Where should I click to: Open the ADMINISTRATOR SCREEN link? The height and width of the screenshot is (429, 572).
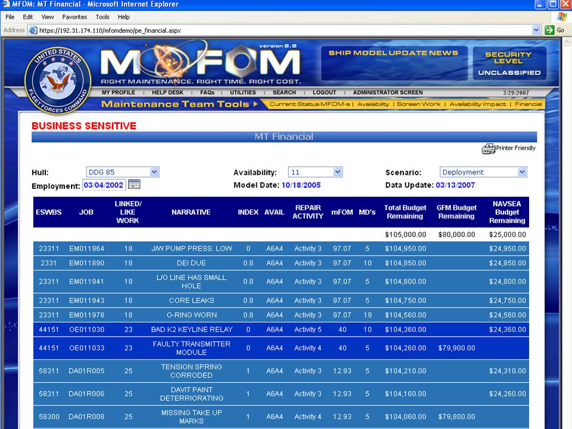click(387, 93)
